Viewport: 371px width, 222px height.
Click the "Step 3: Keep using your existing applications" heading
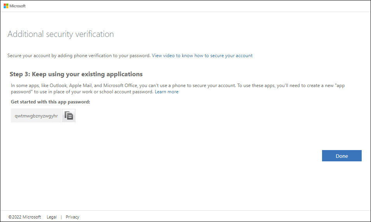click(x=76, y=74)
